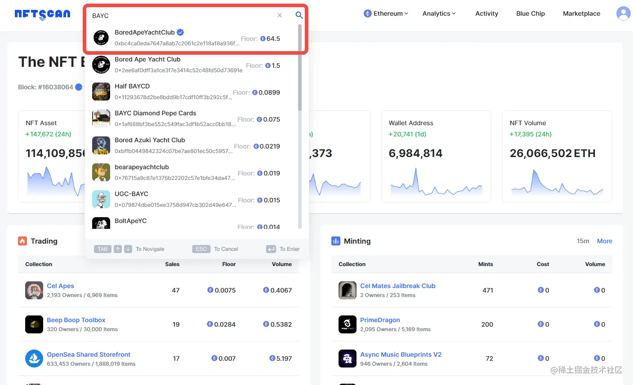Click the search magnifier icon
The height and width of the screenshot is (385, 633).
coord(299,15)
